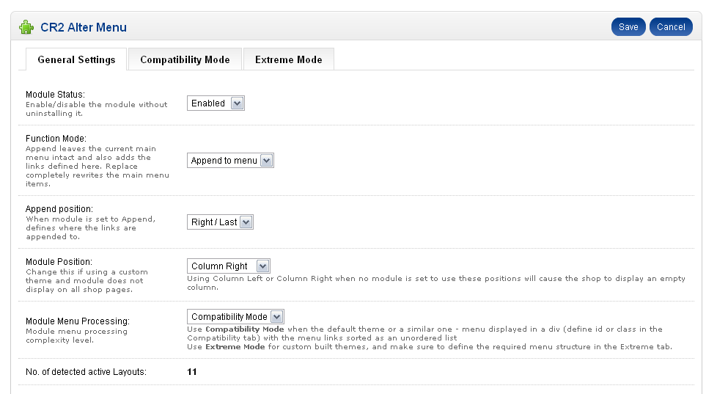717x394 pixels.
Task: Click the detected active Layouts count 11
Action: coord(191,372)
